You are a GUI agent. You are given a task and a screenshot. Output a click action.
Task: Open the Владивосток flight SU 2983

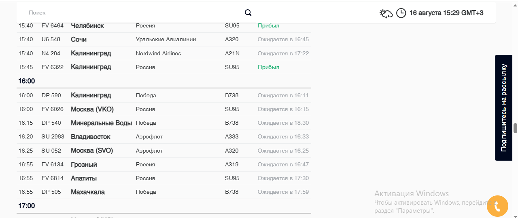(x=164, y=137)
